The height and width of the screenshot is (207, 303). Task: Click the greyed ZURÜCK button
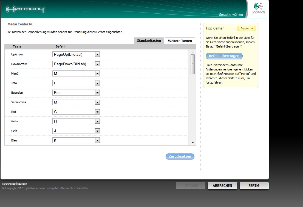[191, 186]
